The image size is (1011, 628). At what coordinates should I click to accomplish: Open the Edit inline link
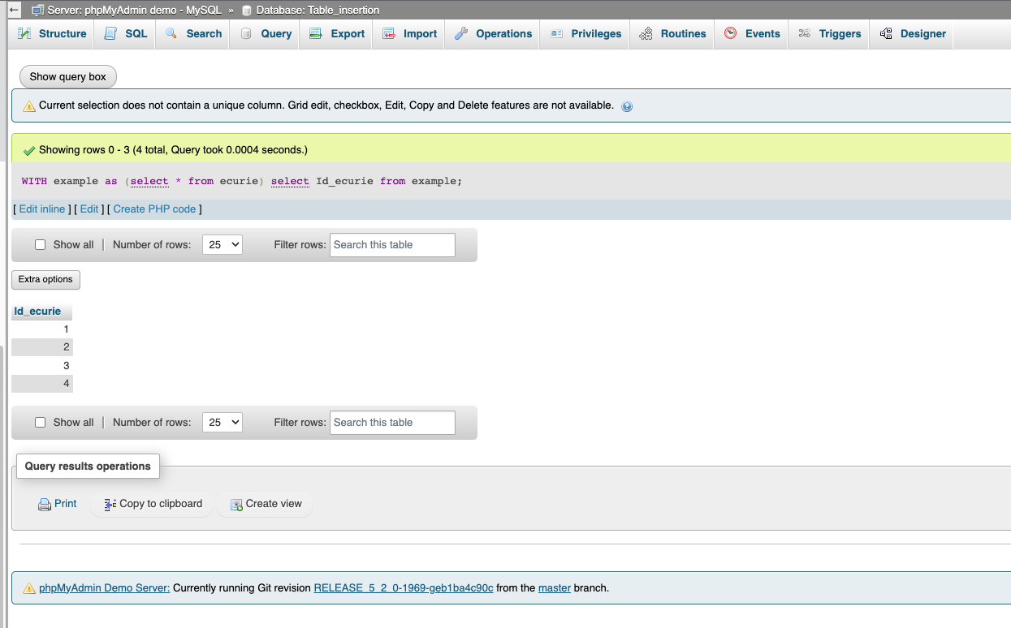(x=41, y=209)
